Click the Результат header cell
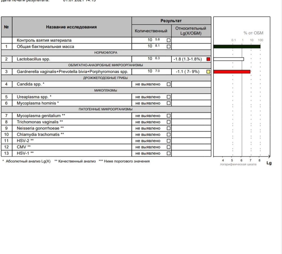This screenshot has width=282, height=254. tap(171, 21)
